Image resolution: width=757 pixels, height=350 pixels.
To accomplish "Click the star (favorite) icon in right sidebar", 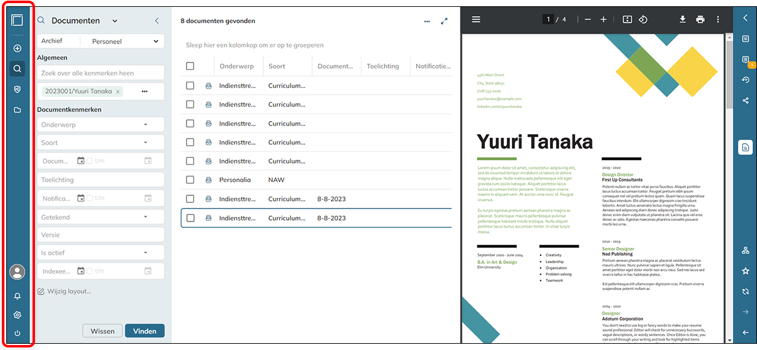I will (746, 271).
